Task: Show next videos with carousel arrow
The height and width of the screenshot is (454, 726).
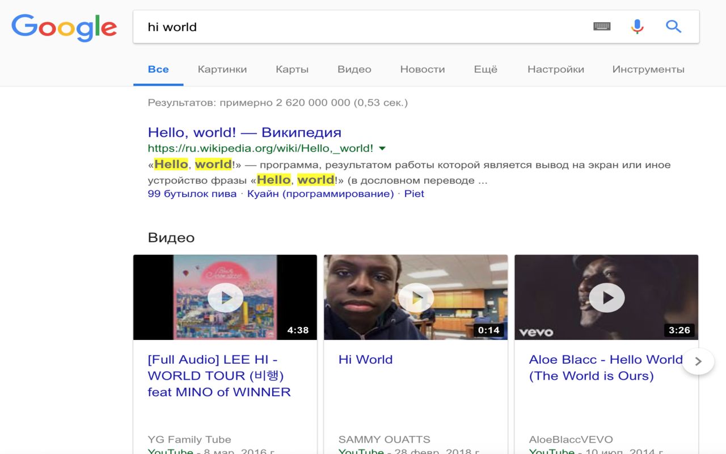Action: click(698, 361)
